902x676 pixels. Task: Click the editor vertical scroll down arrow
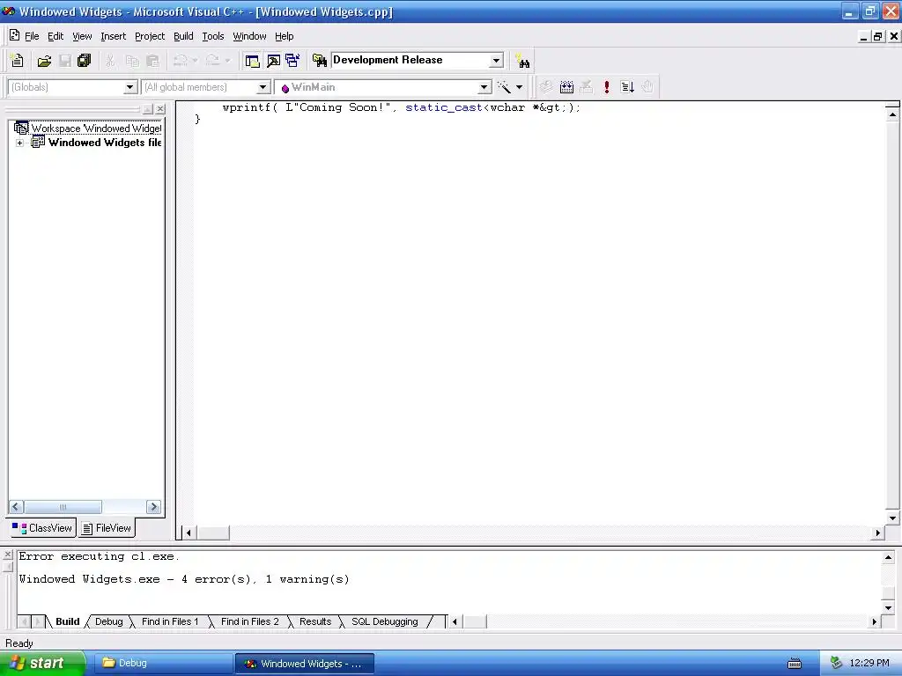[892, 518]
